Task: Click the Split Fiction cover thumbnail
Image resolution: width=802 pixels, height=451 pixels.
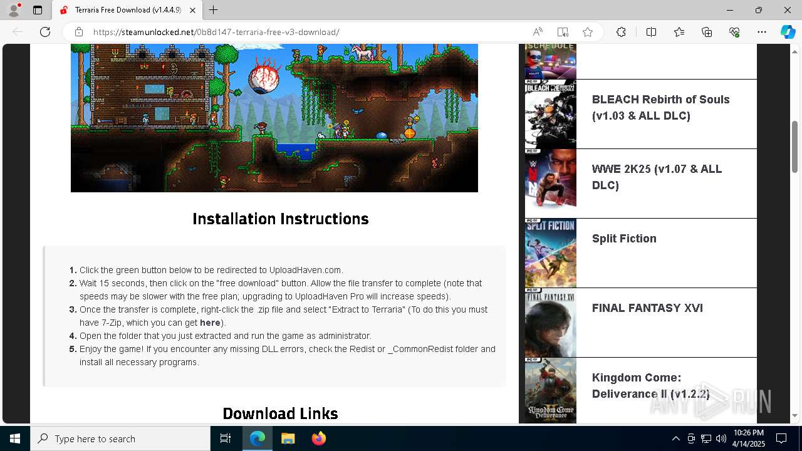Action: click(x=551, y=253)
